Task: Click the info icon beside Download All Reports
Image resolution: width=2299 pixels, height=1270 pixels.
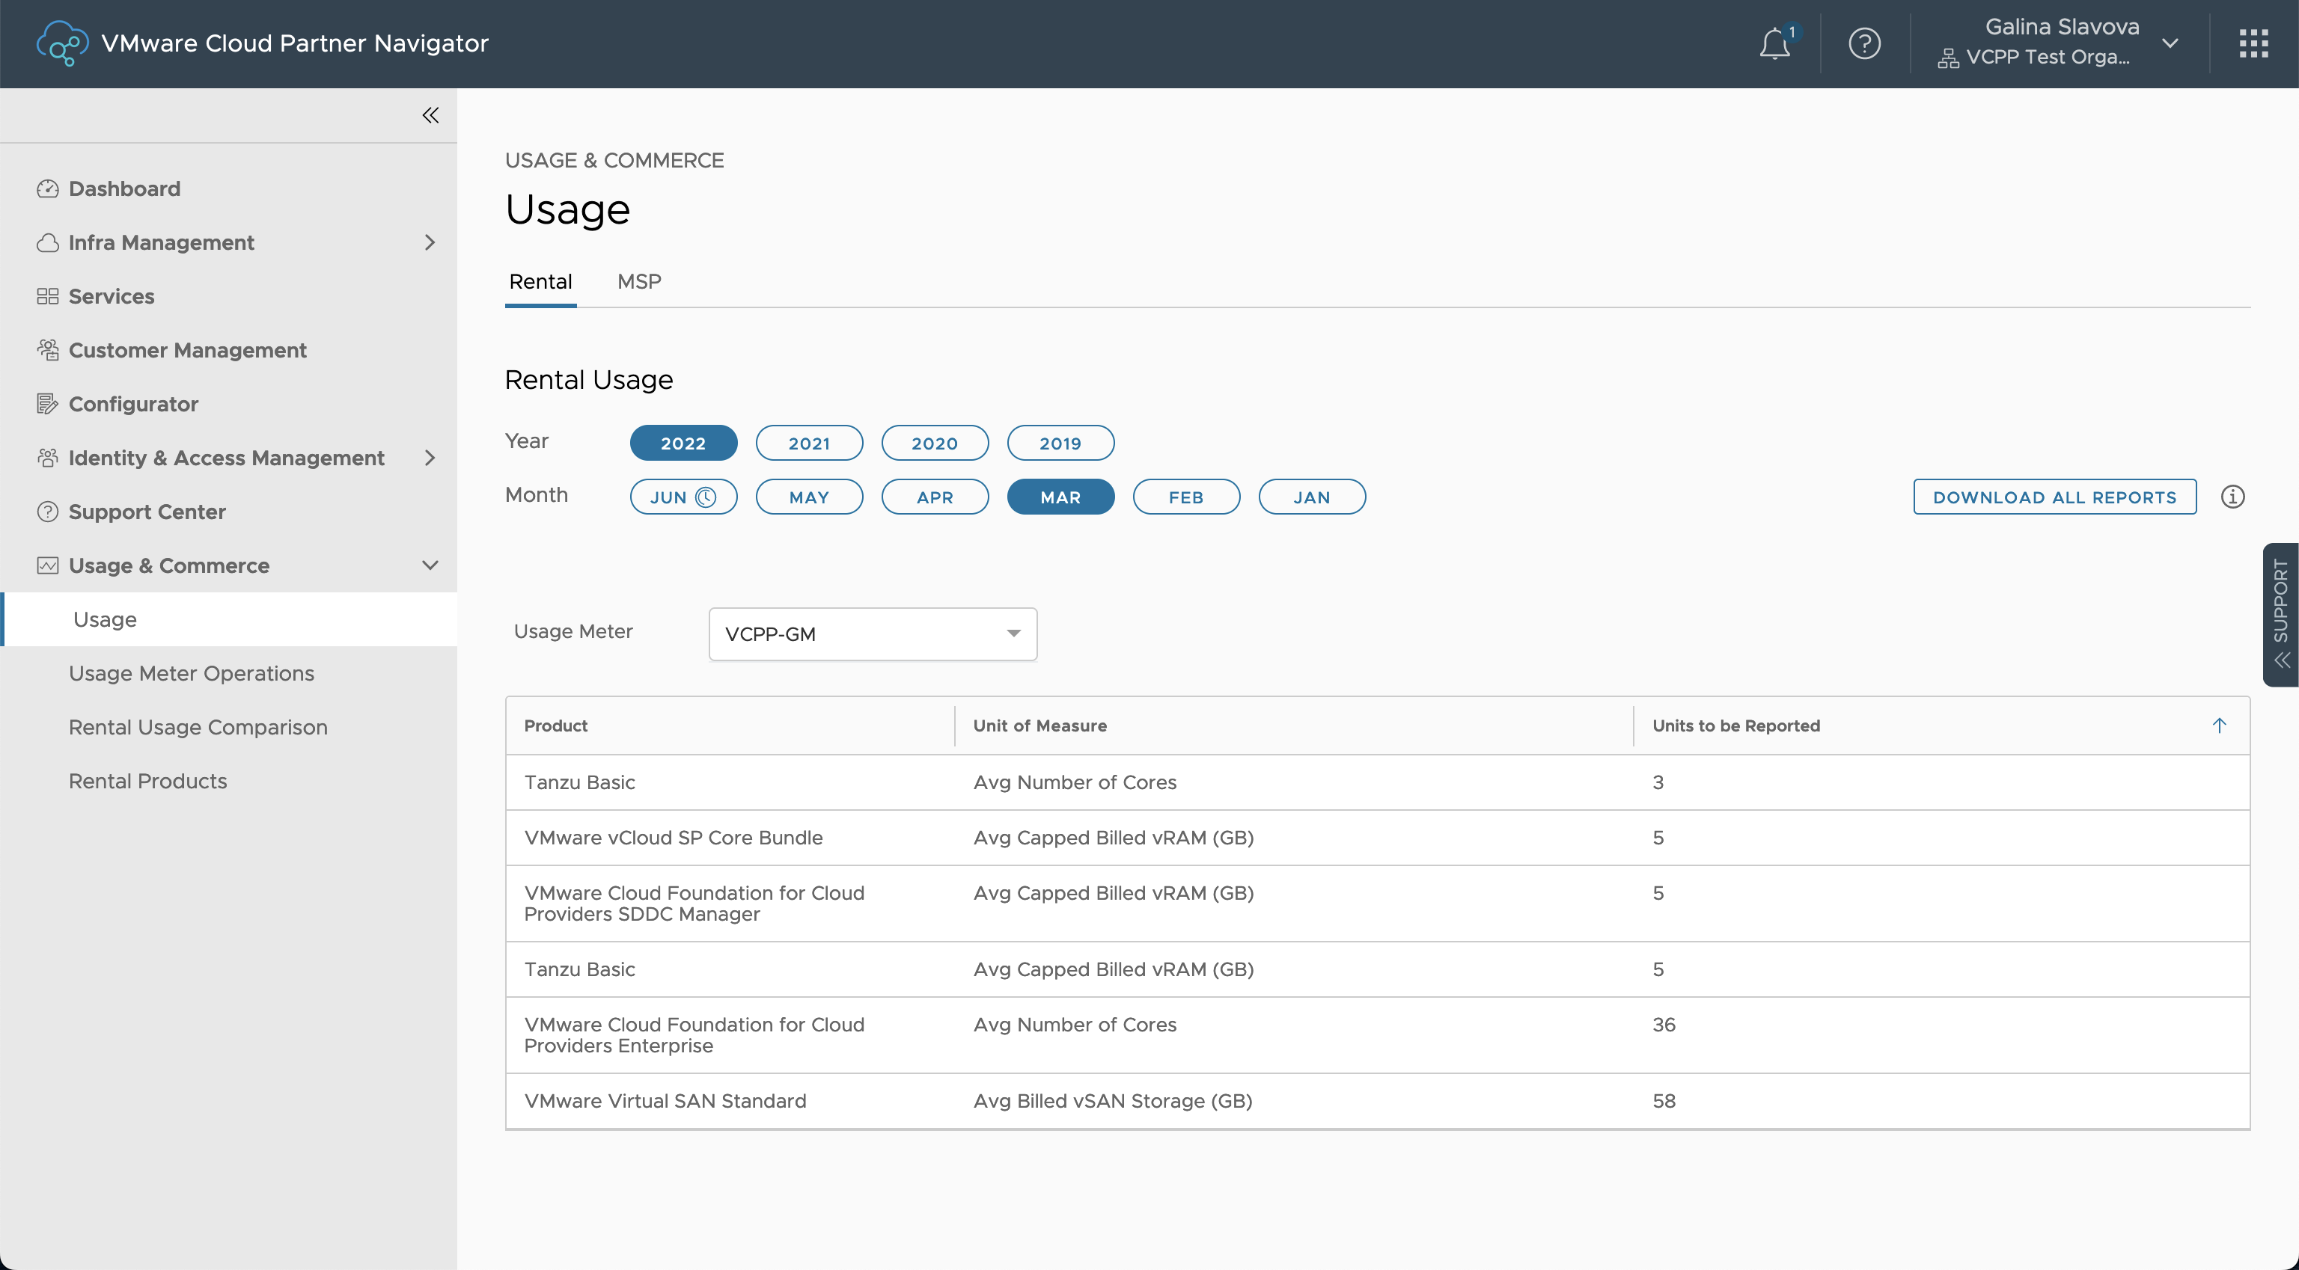Action: (2232, 497)
